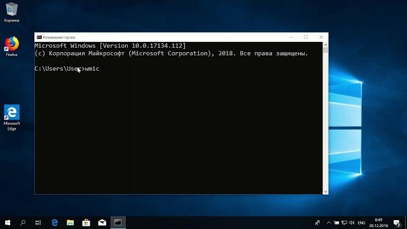Click the Command Prompt taskbar button
Viewport: 407px width, 229px height.
click(x=118, y=223)
